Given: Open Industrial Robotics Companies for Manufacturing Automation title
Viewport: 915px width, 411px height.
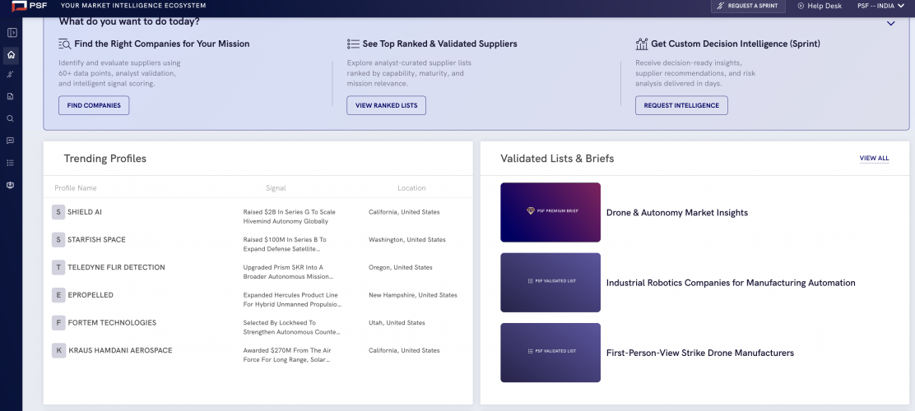Looking at the screenshot, I should 731,283.
